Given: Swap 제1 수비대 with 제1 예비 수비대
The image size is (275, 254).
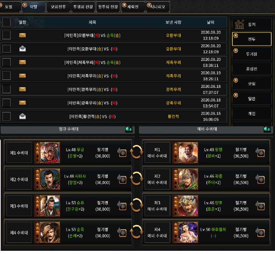Looking at the screenshot, I should point(136,152).
